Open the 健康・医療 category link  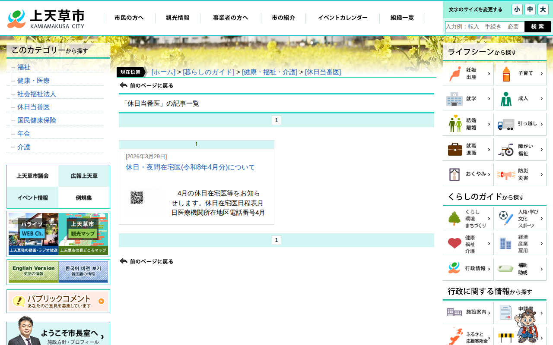click(33, 81)
